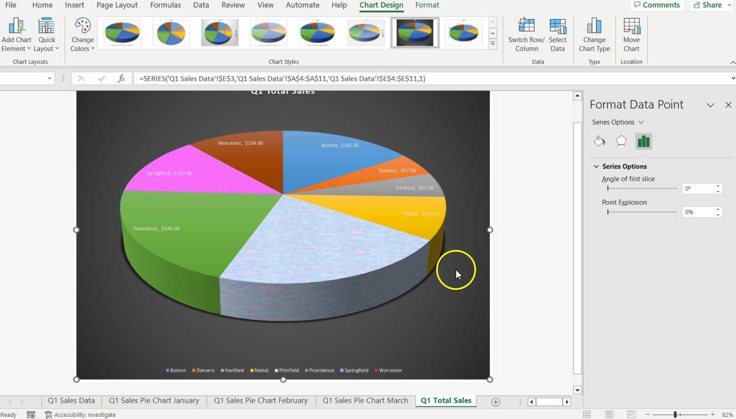The width and height of the screenshot is (736, 419).
Task: Click the Insert Function fx icon
Action: [121, 78]
